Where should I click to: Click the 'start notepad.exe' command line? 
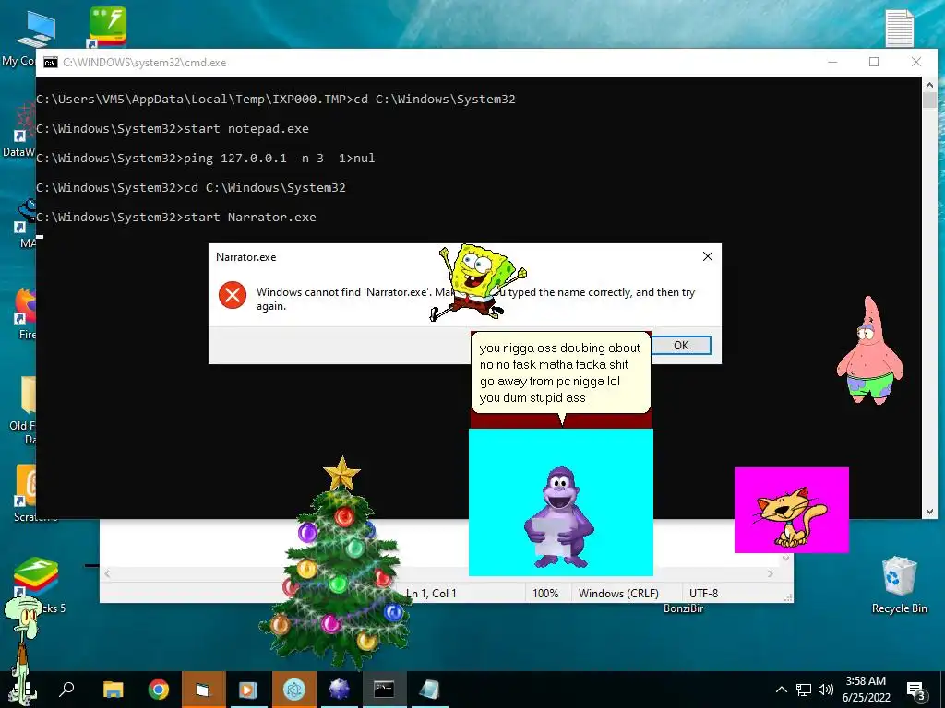coord(173,129)
